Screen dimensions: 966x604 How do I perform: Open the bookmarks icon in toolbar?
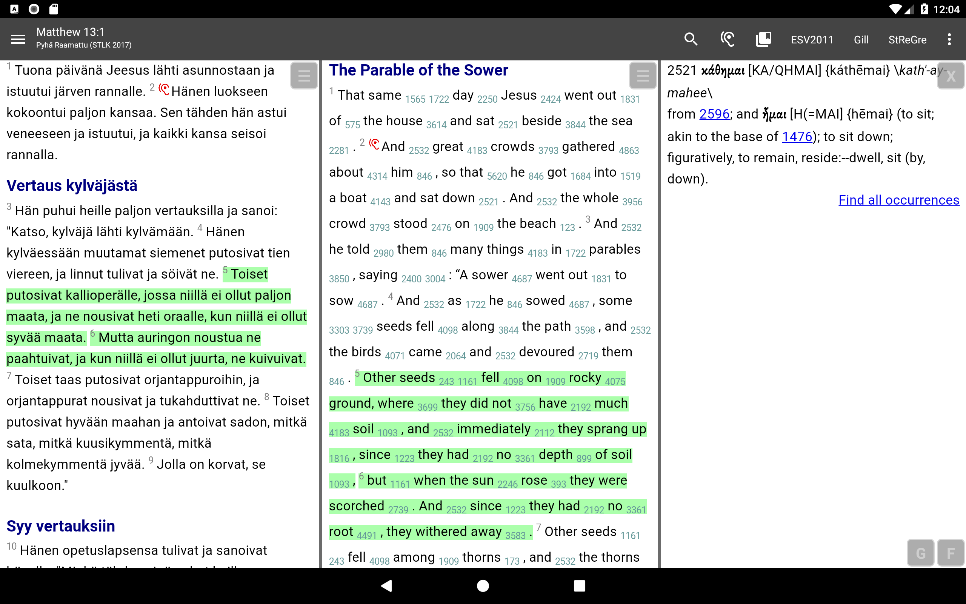pyautogui.click(x=763, y=39)
